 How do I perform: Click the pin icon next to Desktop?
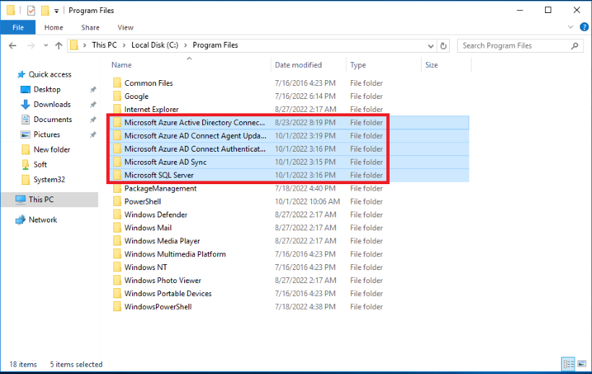pyautogui.click(x=93, y=90)
